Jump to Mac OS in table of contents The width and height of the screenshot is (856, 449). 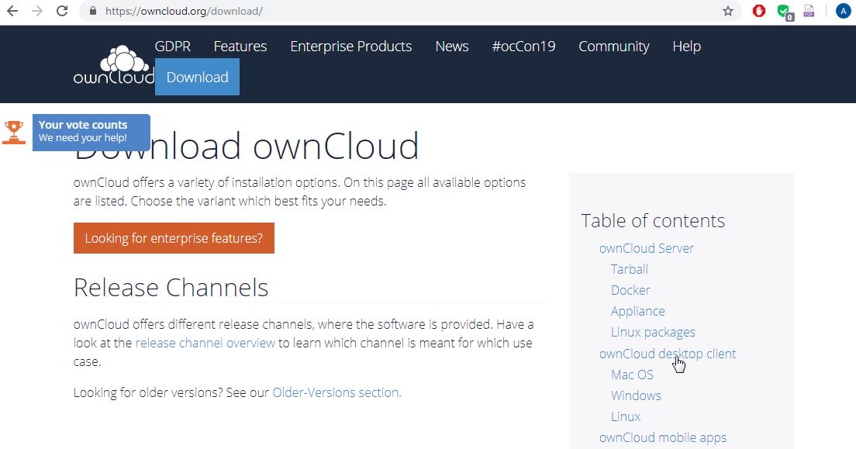[632, 375]
